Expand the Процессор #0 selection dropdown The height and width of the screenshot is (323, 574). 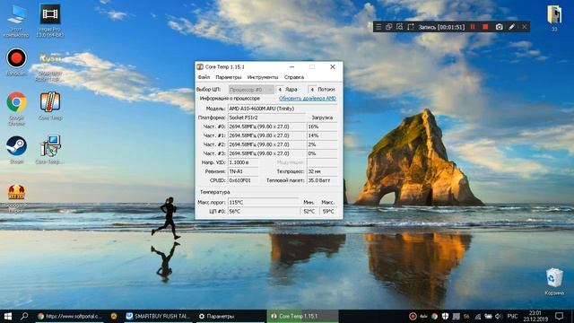[x=251, y=90]
